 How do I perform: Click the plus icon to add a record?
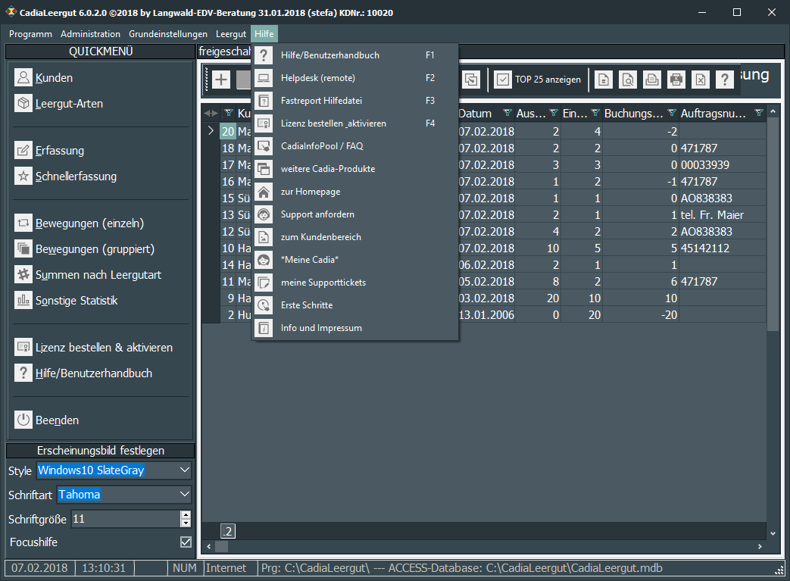(220, 80)
